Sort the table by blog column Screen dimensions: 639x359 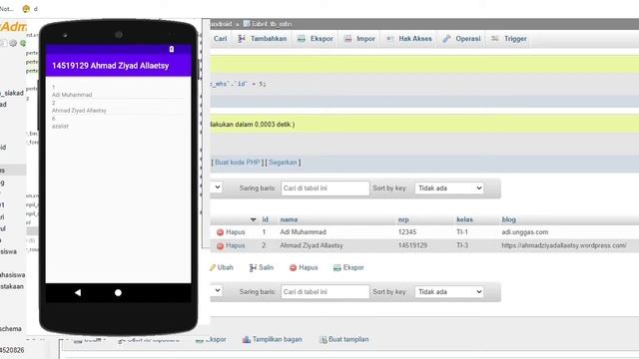tap(508, 219)
